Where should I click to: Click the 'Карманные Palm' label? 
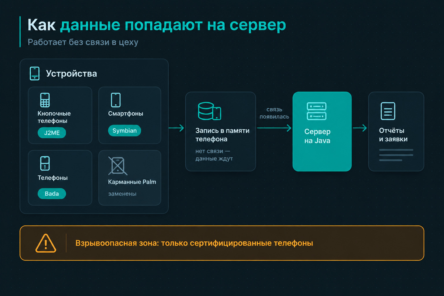(x=132, y=182)
